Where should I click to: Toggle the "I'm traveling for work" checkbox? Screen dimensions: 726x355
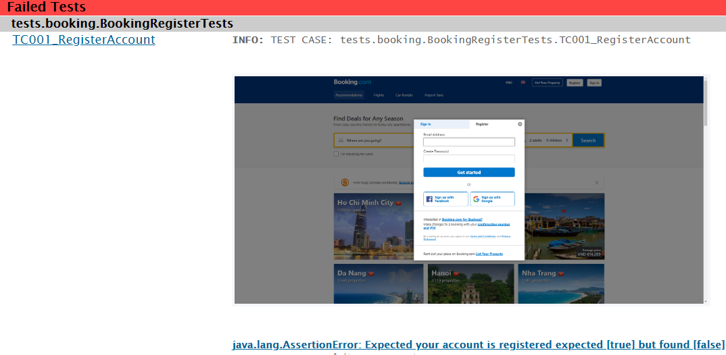click(x=336, y=154)
